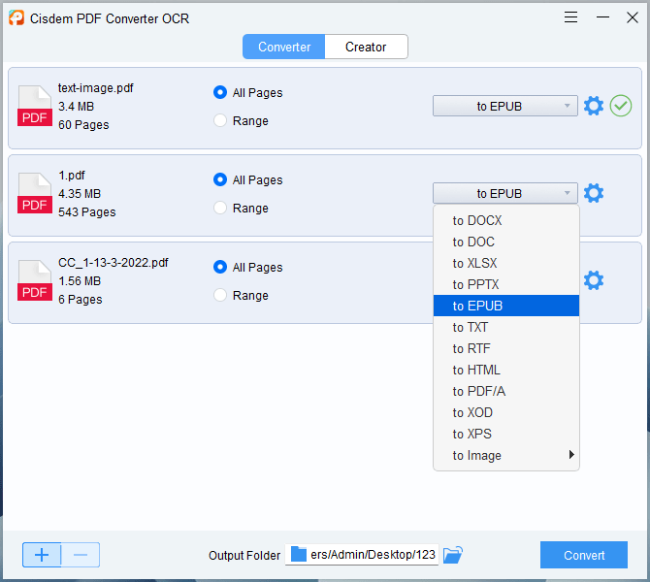Choose 'to PDF/A' from format list
Screen dimensions: 650x582
pos(479,392)
